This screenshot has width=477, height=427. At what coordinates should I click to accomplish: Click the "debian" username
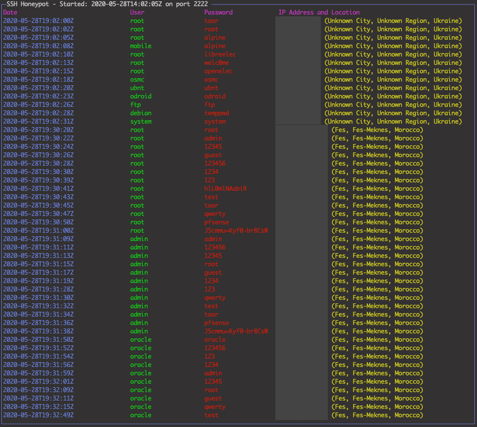(141, 113)
